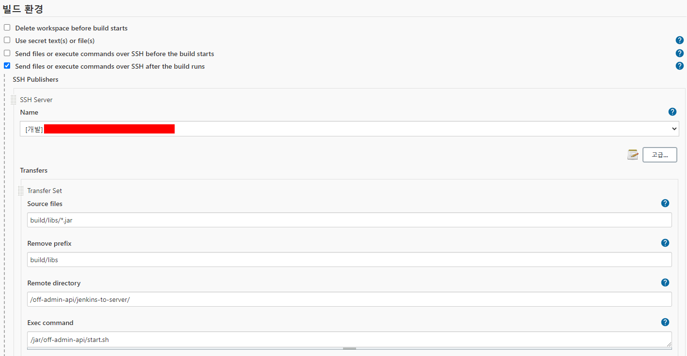Open the SSH Server Name dropdown
Image resolution: width=687 pixels, height=356 pixels.
point(349,129)
